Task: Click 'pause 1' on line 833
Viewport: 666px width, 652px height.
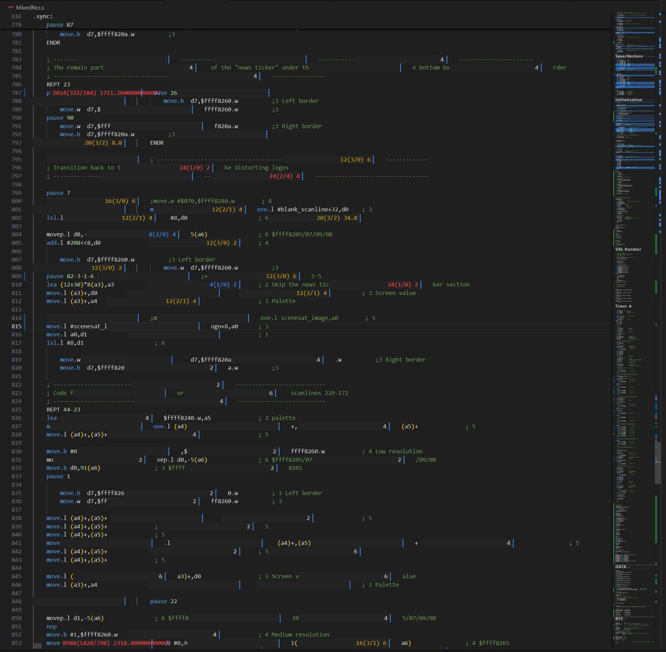Action: 58,477
